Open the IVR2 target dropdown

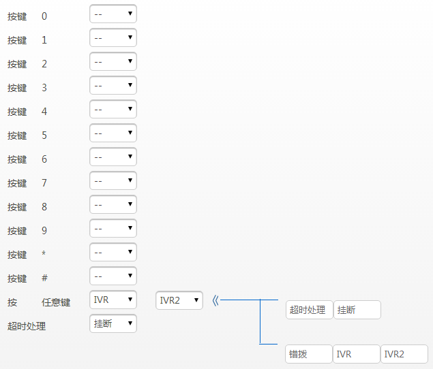click(x=179, y=300)
